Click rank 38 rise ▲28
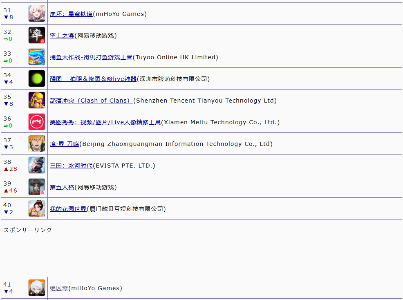Image resolution: width=403 pixels, height=300 pixels. coord(10,169)
